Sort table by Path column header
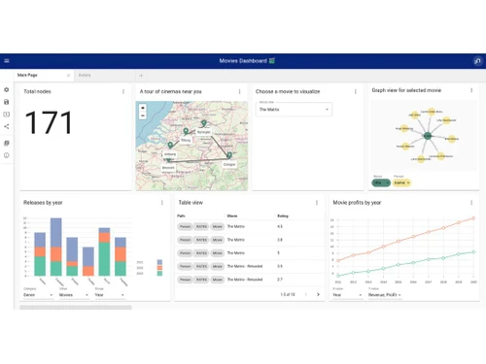 click(181, 215)
